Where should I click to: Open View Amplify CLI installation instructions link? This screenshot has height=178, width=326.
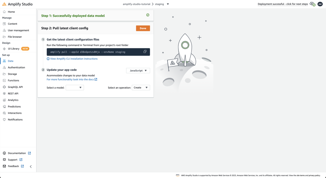[74, 59]
